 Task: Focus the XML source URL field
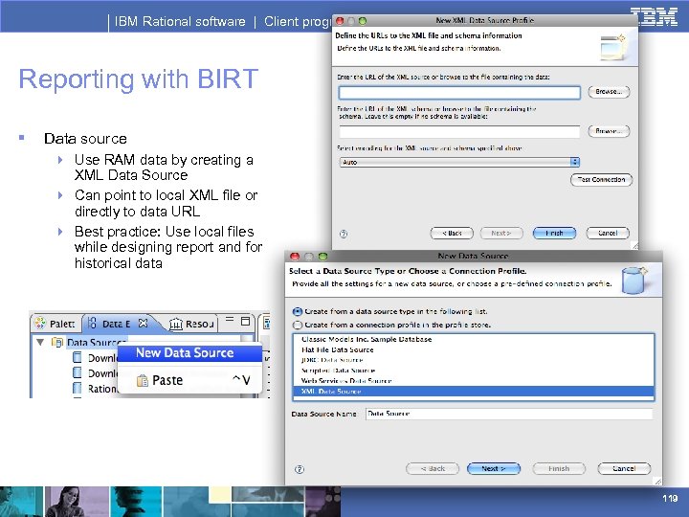[459, 92]
